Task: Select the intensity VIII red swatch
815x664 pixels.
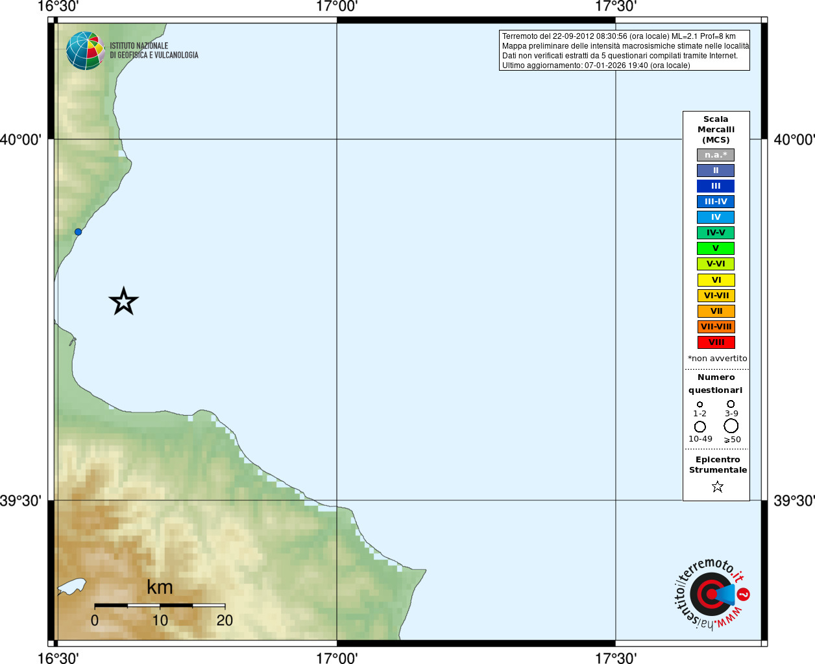Action: coord(716,342)
